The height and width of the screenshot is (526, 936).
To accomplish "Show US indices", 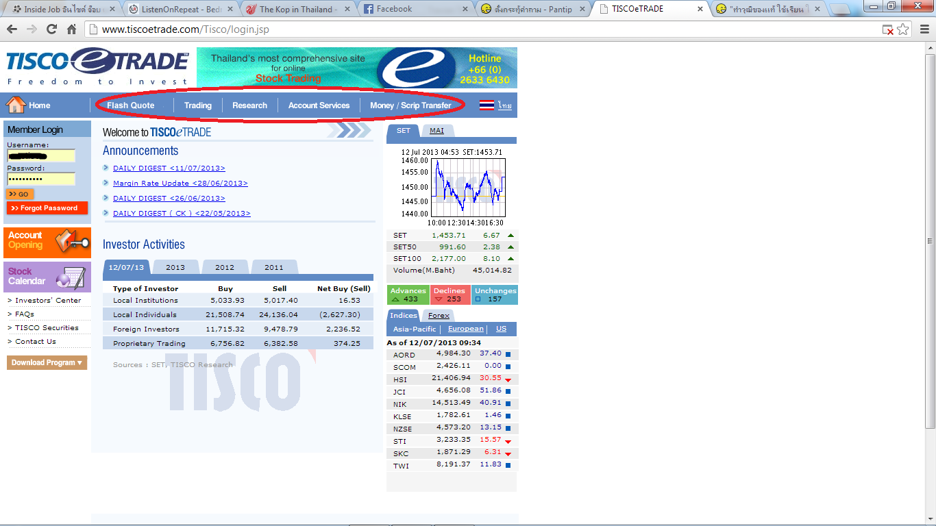I will pos(502,329).
